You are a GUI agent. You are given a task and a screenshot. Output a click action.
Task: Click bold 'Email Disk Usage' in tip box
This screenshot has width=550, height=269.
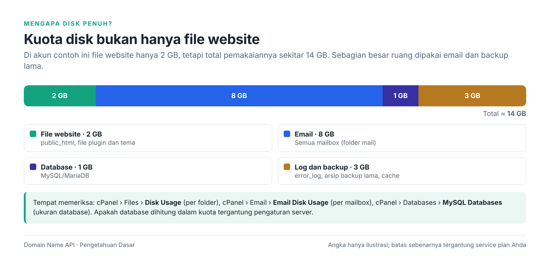[x=300, y=203]
